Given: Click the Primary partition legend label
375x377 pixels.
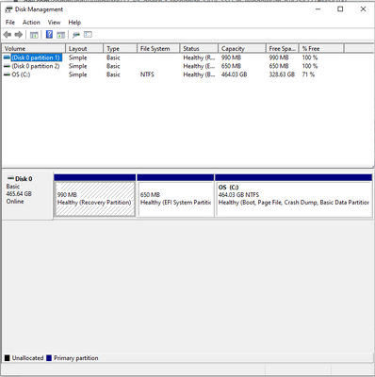Looking at the screenshot, I should point(76,358).
